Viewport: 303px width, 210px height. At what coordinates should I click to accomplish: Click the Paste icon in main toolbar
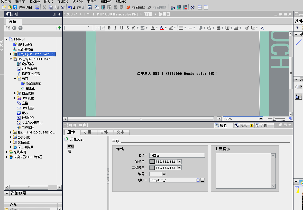point(57,7)
